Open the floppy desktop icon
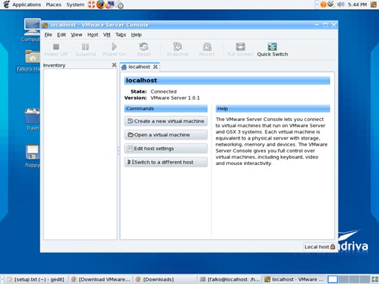 (32, 156)
